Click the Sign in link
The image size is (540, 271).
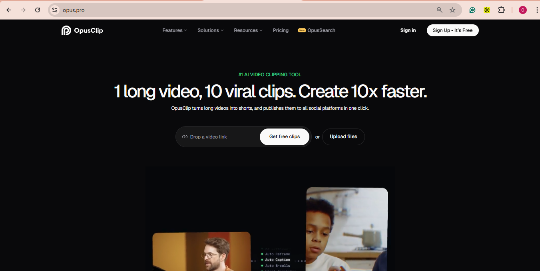pyautogui.click(x=408, y=30)
